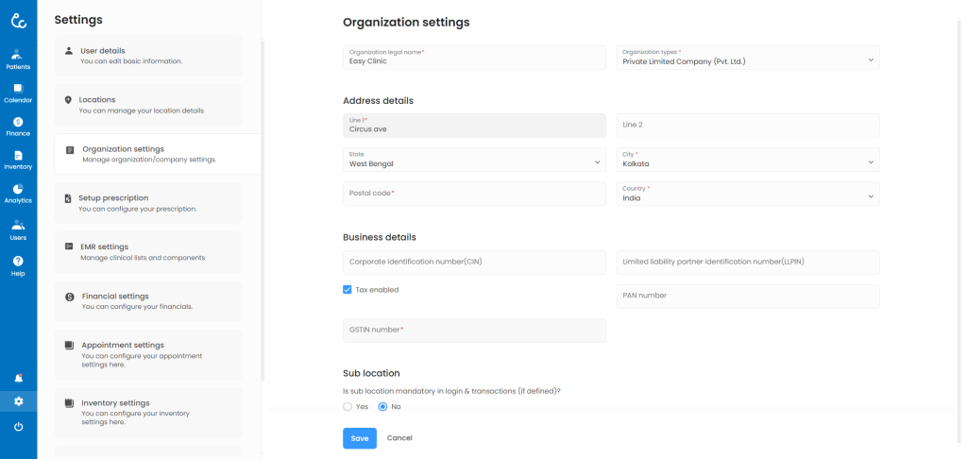Screen dimensions: 967x459
Task: Go to Finance from the sidebar
Action: (x=18, y=127)
